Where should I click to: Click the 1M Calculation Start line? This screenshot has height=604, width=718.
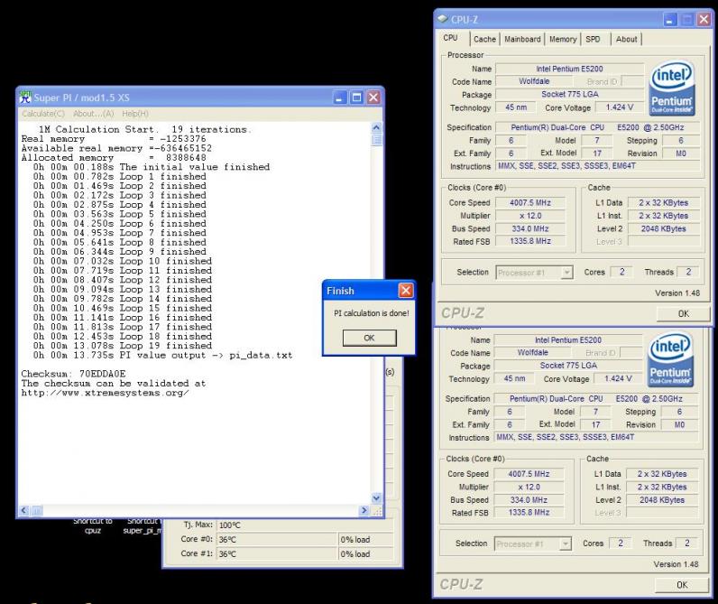point(145,129)
